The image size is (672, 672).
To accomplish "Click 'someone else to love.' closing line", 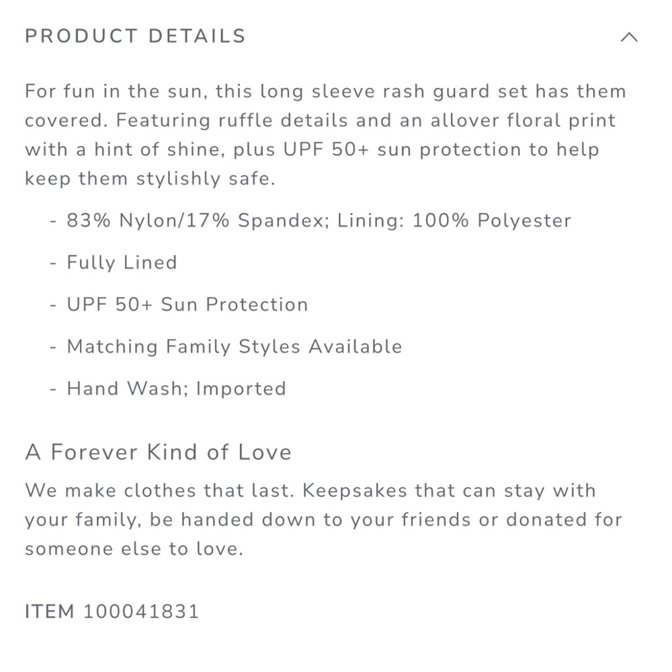I will point(134,548).
